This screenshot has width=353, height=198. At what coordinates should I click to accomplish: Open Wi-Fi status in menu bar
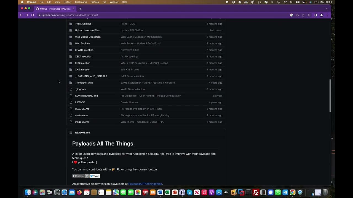285,2
